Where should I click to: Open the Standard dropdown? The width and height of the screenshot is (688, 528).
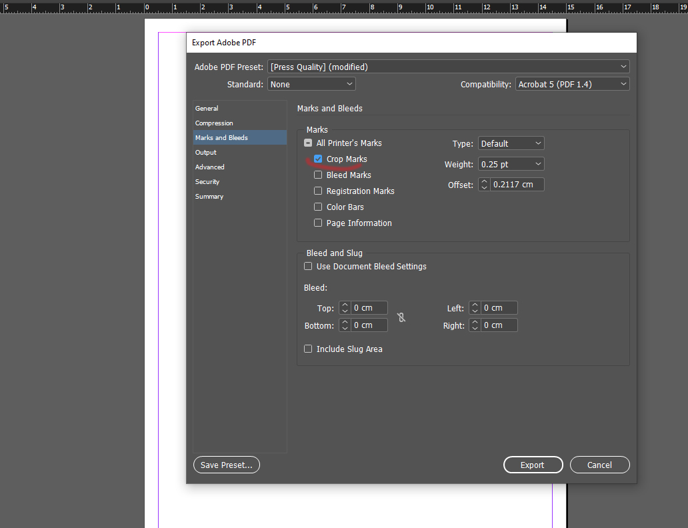tap(311, 84)
